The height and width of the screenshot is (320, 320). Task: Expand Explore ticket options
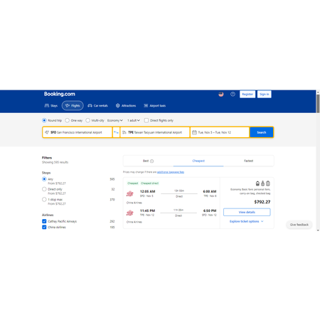(x=247, y=221)
